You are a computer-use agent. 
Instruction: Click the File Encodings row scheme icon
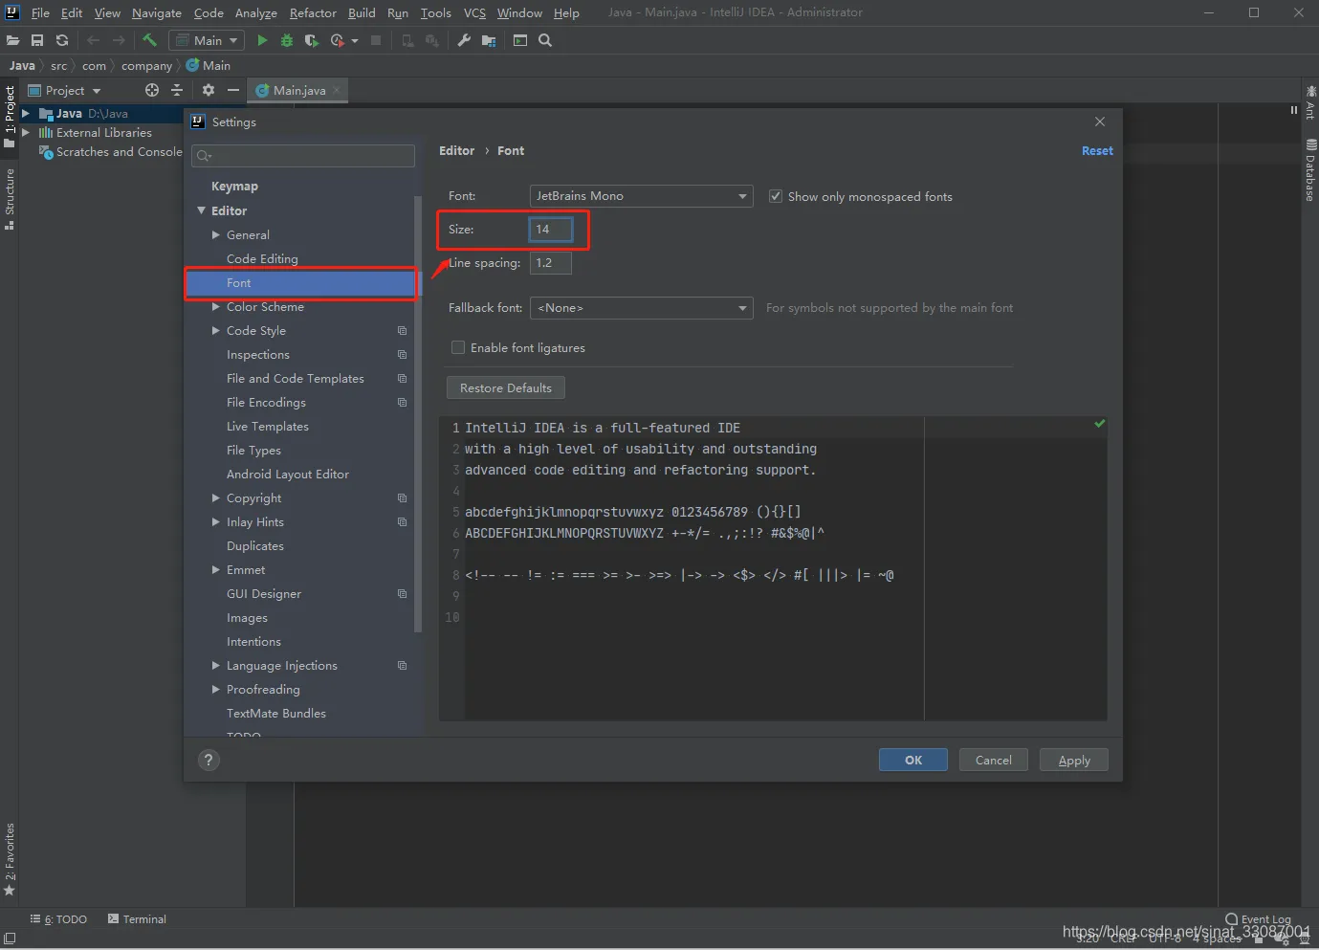(x=402, y=403)
